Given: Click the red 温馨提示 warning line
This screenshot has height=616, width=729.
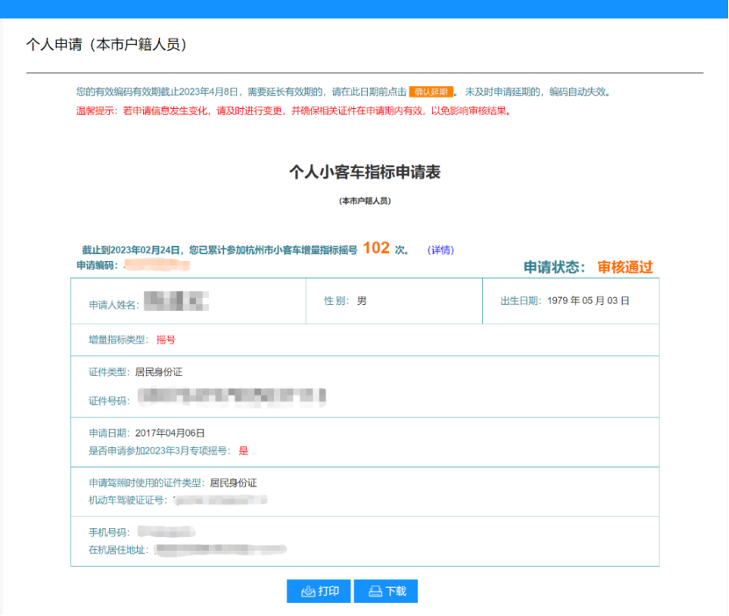Looking at the screenshot, I should [294, 112].
